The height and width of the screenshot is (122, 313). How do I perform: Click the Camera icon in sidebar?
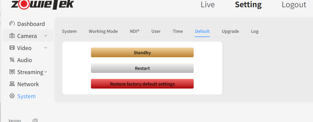(12, 36)
